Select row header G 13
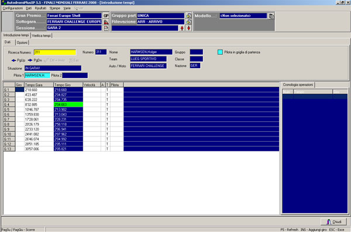This screenshot has width=351, height=232. click(x=9, y=149)
